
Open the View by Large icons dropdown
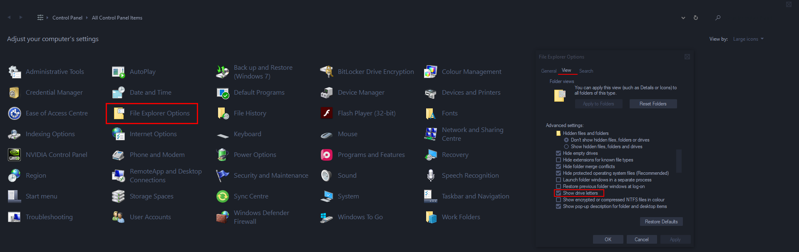[x=748, y=39]
